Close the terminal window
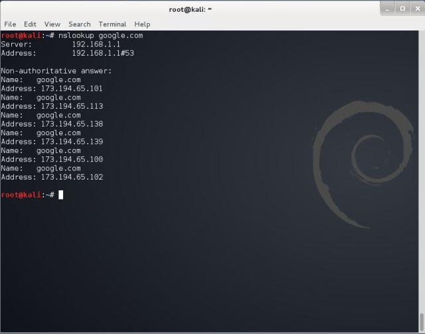 [x=418, y=9]
